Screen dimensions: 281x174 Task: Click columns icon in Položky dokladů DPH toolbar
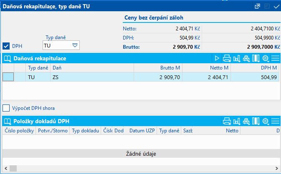pyautogui.click(x=256, y=122)
